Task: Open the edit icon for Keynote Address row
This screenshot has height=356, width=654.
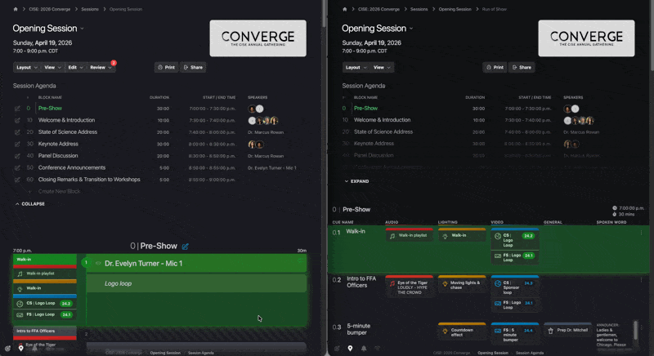Action: pyautogui.click(x=17, y=144)
